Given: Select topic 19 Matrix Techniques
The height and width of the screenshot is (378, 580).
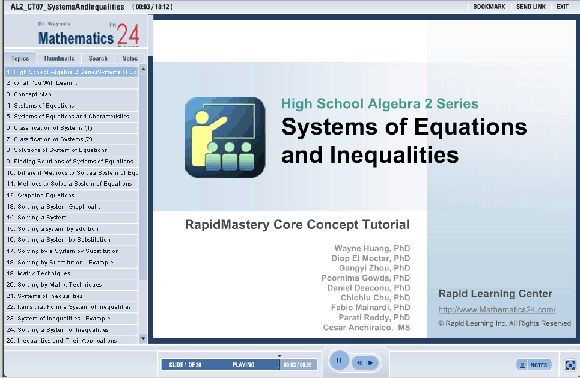Looking at the screenshot, I should coord(43,273).
